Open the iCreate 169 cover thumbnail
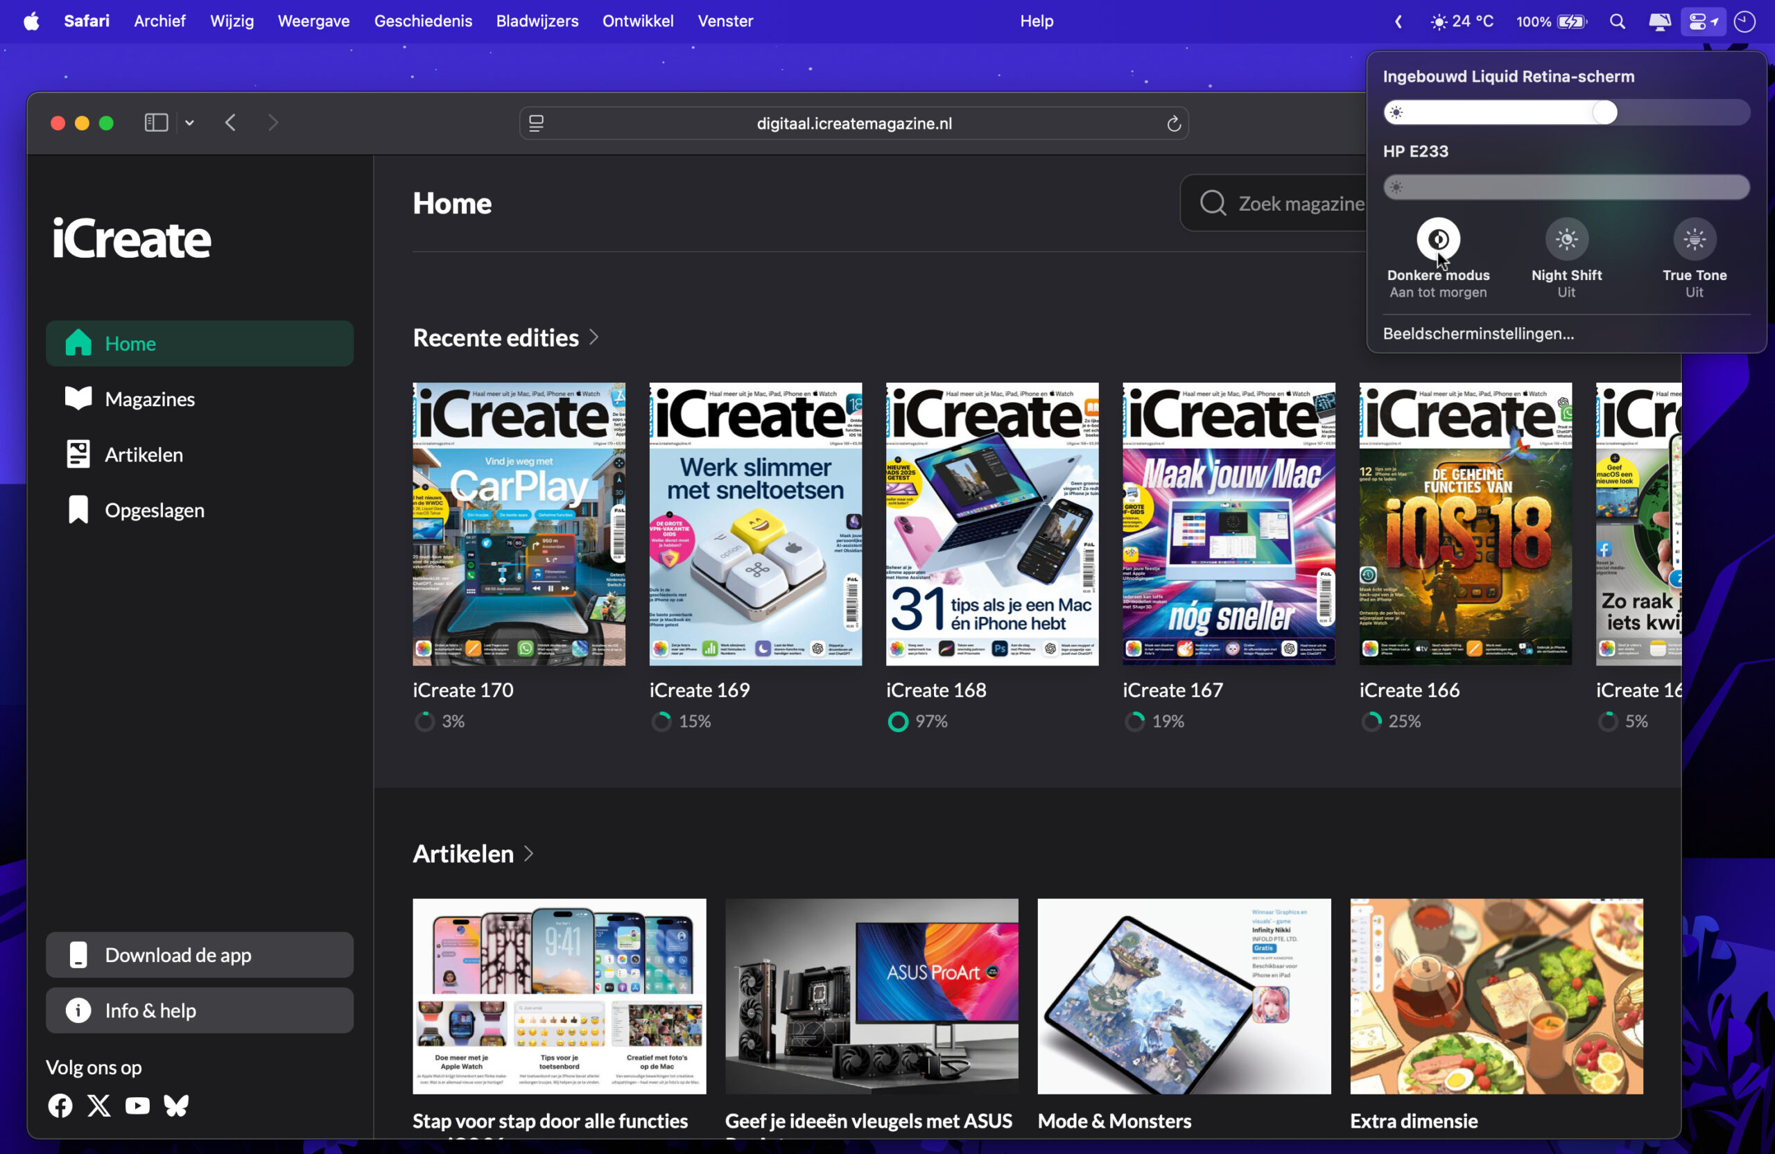Image resolution: width=1775 pixels, height=1154 pixels. click(x=755, y=523)
